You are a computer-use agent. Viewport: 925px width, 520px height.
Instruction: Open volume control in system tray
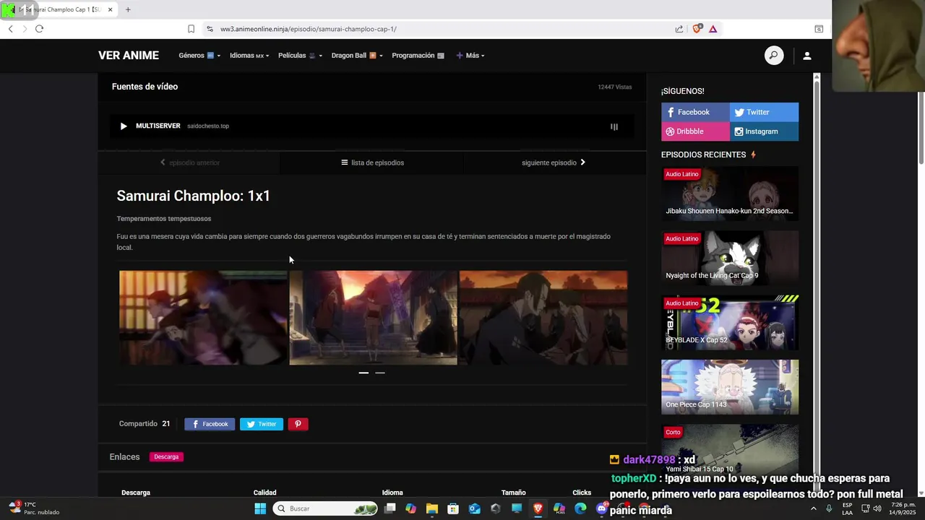pyautogui.click(x=877, y=508)
